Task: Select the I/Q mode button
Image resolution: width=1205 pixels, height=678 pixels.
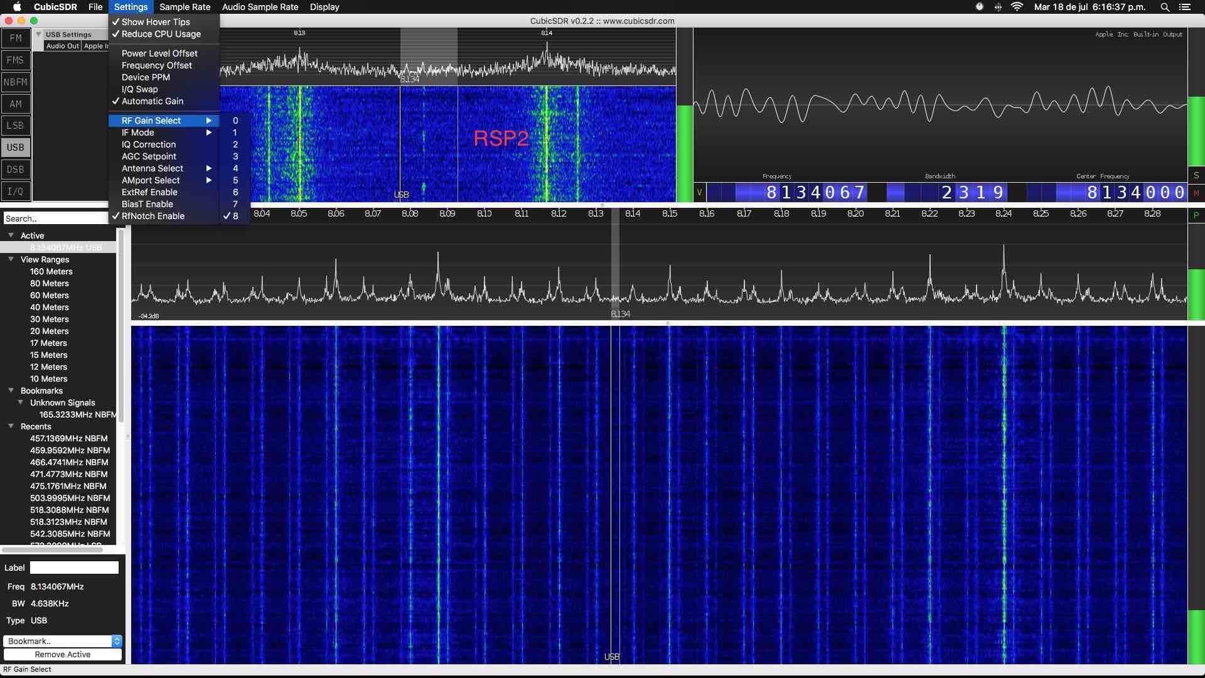Action: (x=16, y=191)
